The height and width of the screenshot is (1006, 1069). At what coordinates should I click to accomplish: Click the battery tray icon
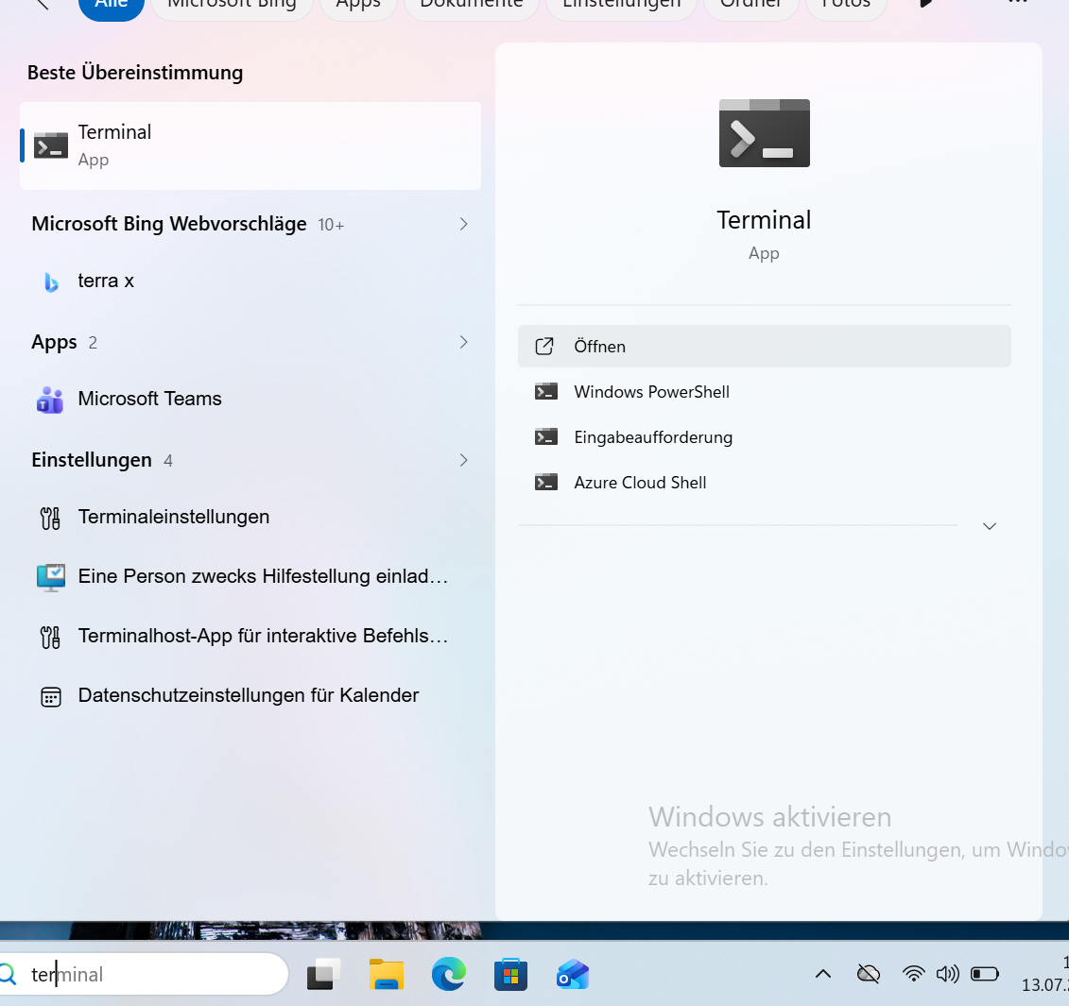[x=985, y=974]
